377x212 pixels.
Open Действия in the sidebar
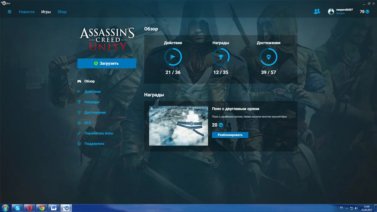[92, 91]
